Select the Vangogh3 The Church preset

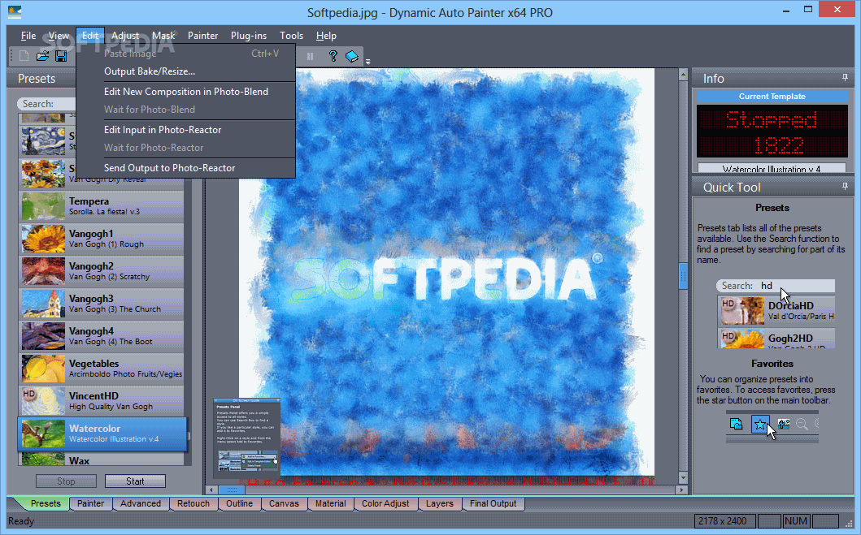pos(102,303)
